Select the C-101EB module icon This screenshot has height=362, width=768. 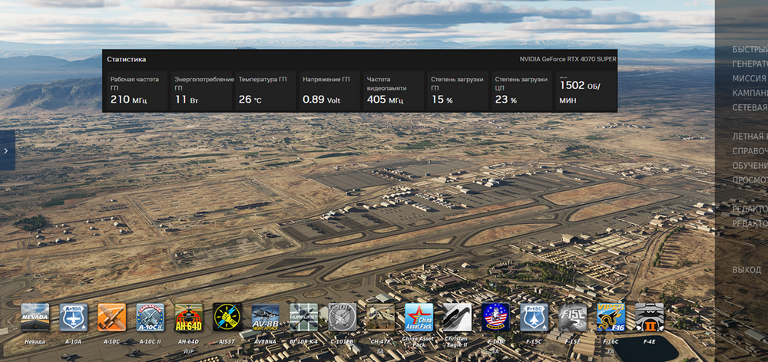pos(343,317)
